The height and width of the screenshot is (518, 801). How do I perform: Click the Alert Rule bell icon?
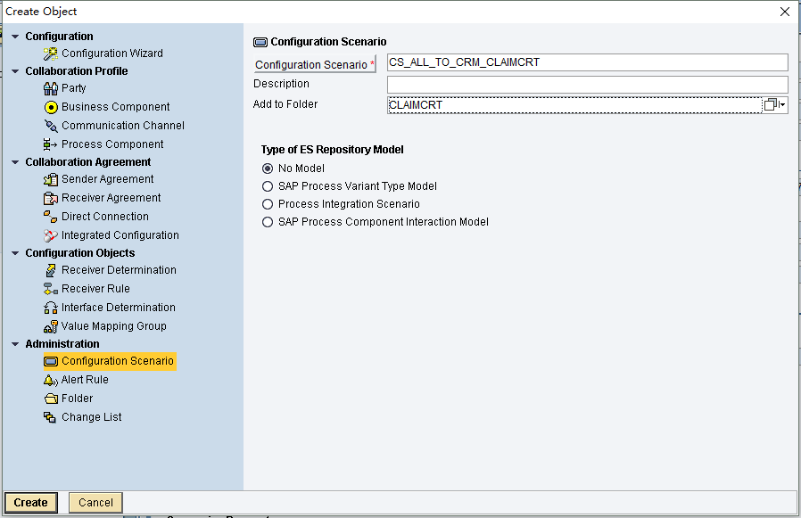(51, 380)
